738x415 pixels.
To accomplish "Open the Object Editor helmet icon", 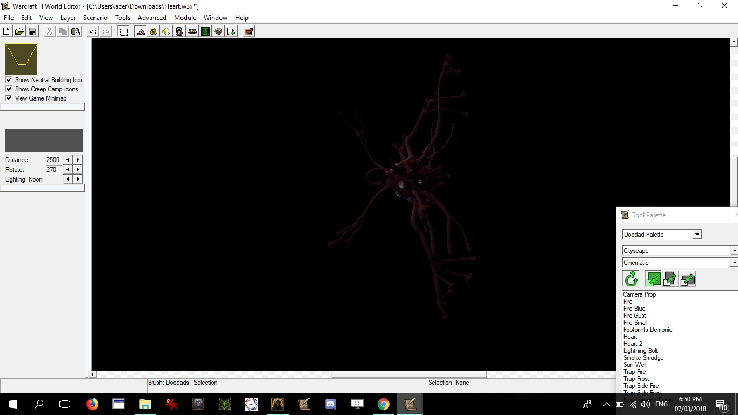I will (179, 31).
